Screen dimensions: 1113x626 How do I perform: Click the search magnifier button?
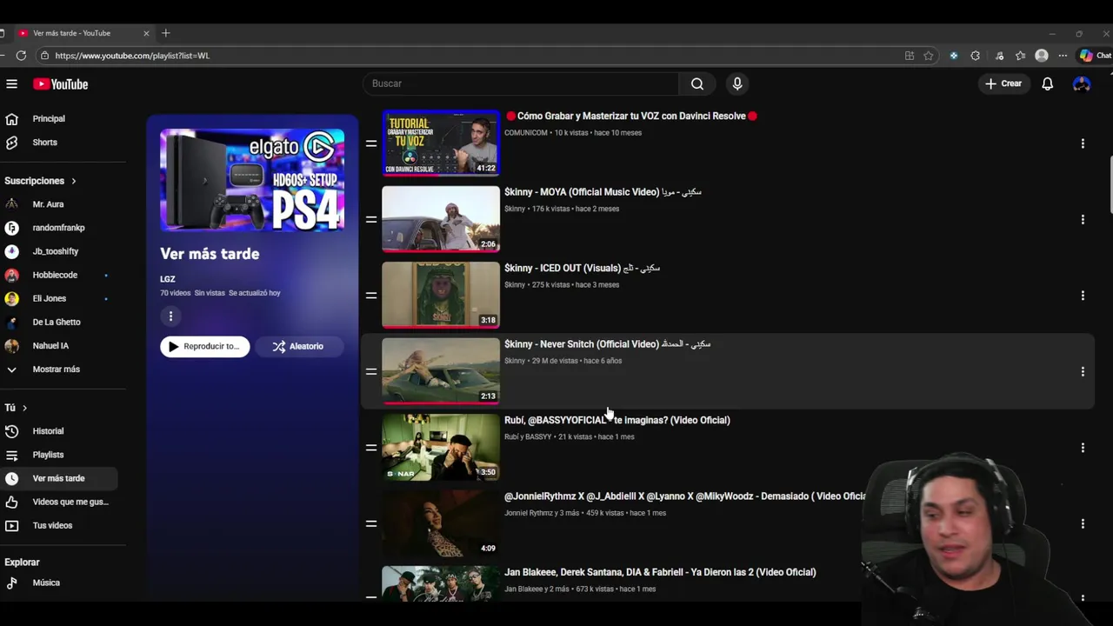click(697, 83)
